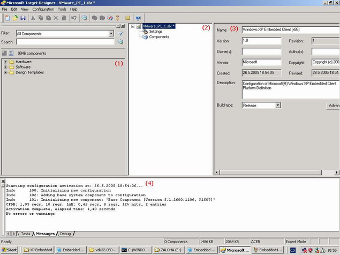Viewport: 340px width, 255px height.
Task: Switch to the ZALOHA (E:) taskbar window
Action: click(169, 250)
